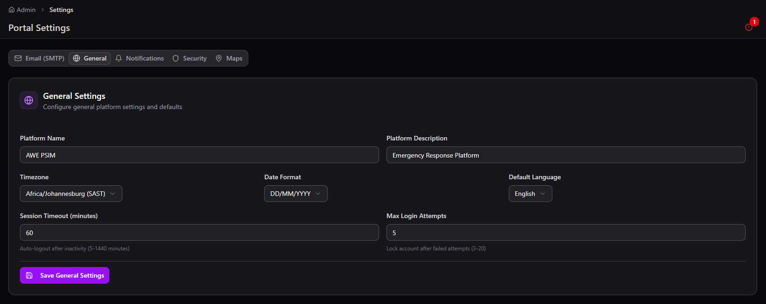Focus the Platform Name input field

point(199,155)
